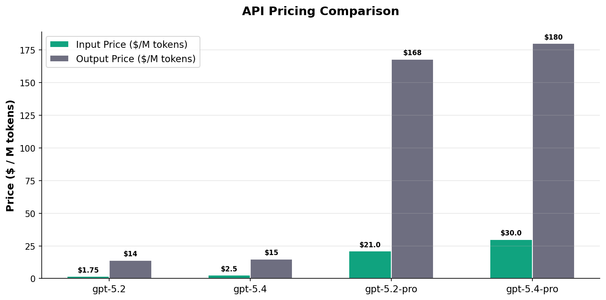Select the green gpt-5.4-pro input bar
This screenshot has height=300, width=606.
(511, 259)
